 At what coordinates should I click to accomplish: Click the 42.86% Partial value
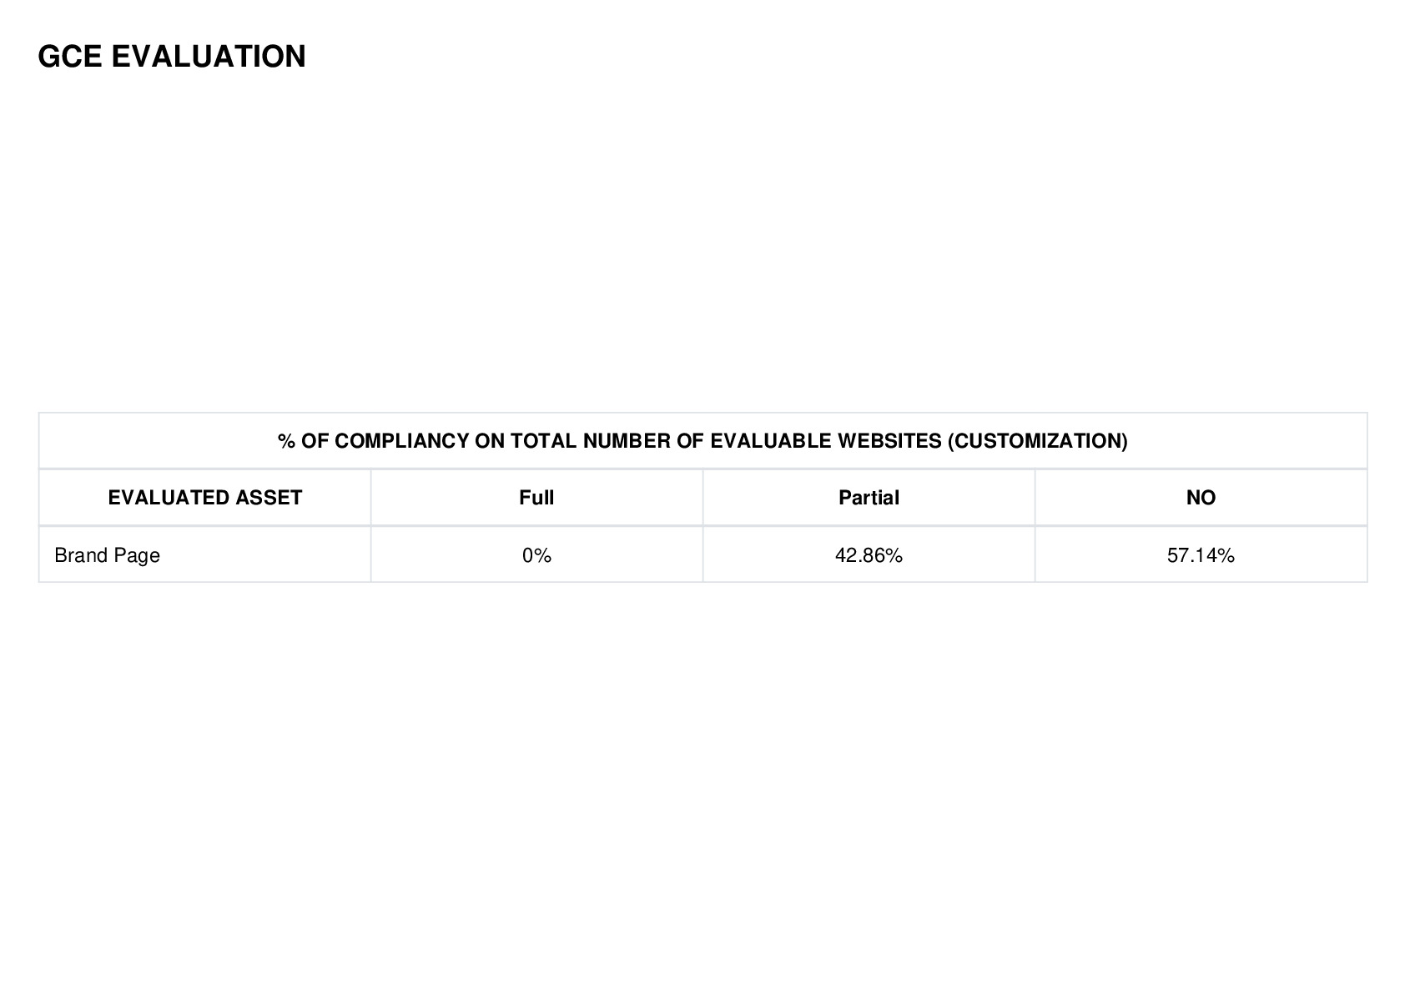click(x=869, y=555)
